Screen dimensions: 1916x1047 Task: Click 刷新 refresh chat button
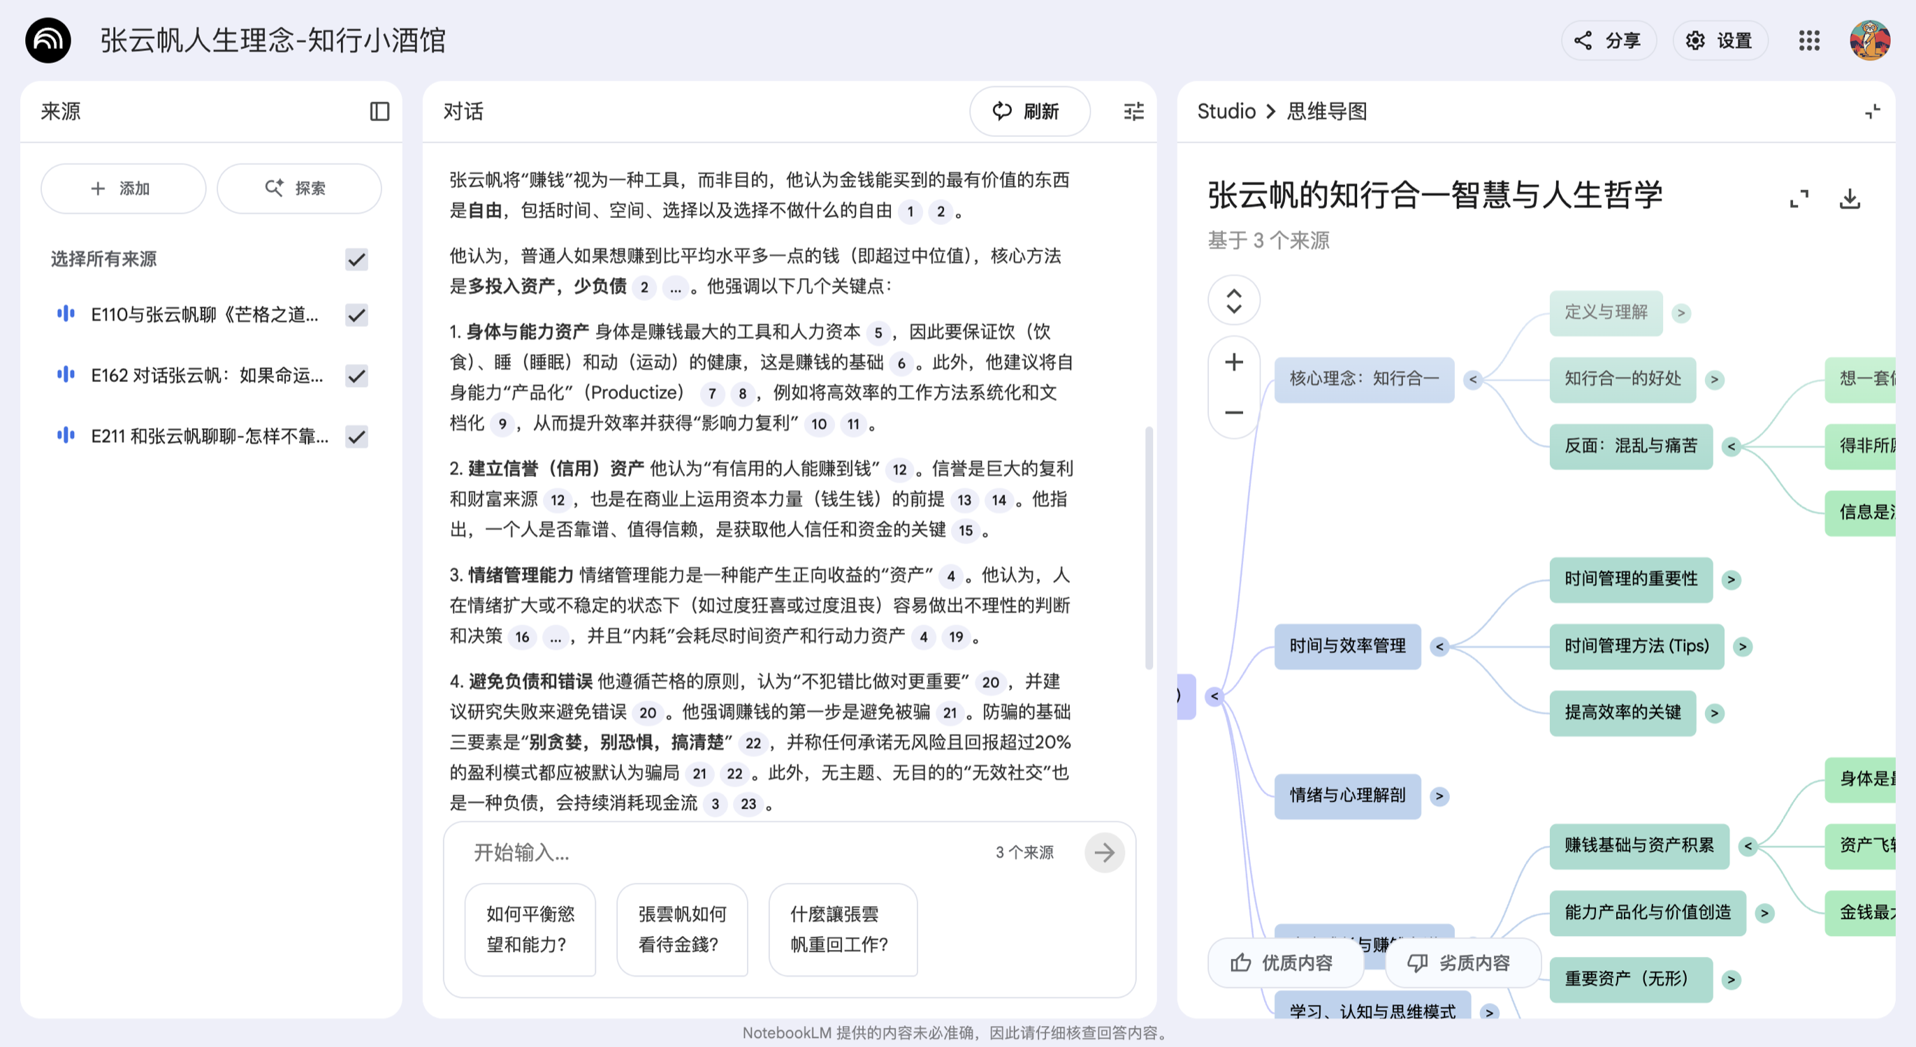click(1029, 112)
